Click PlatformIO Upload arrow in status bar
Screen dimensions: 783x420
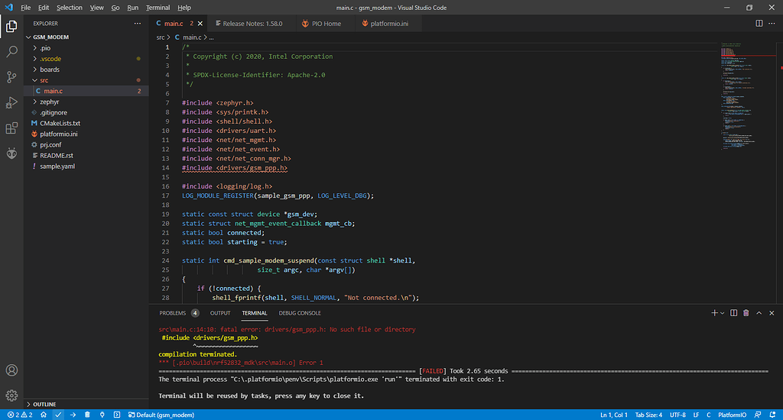pyautogui.click(x=73, y=415)
